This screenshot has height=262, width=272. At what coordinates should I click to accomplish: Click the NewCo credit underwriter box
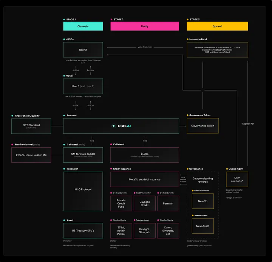202,201
